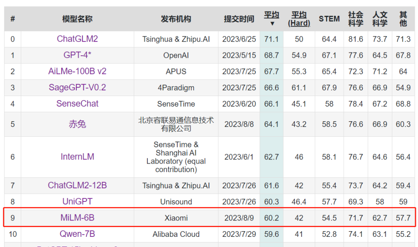Sort table by 平均 (Hard) header
This screenshot has height=247, width=418.
pos(299,19)
